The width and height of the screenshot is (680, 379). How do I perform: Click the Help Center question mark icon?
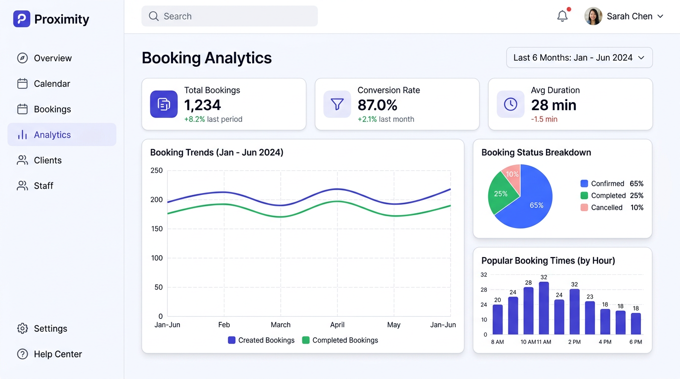click(22, 354)
